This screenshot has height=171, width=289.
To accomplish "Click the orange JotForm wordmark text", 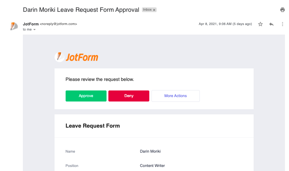I will coord(82,57).
